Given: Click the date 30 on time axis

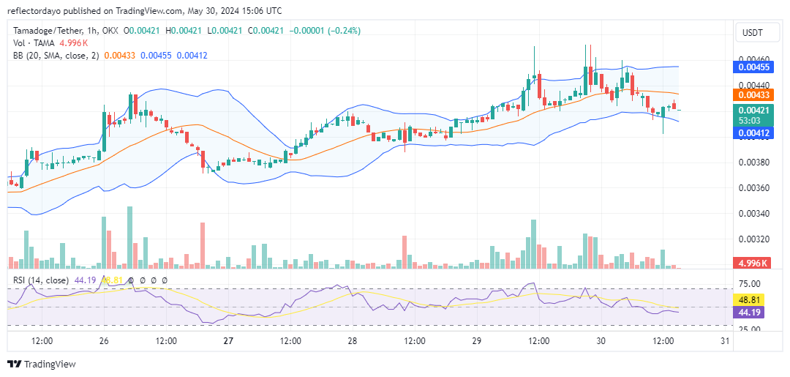Looking at the screenshot, I should pos(601,341).
